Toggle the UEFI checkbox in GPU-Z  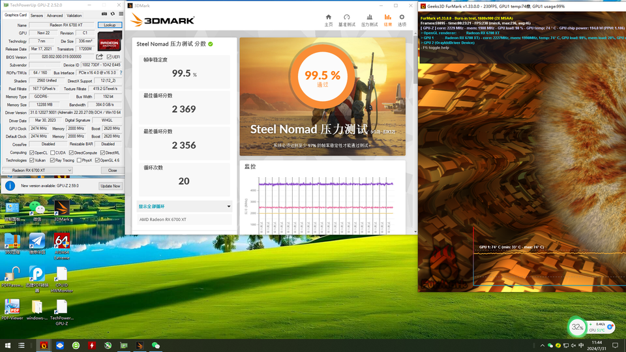109,57
